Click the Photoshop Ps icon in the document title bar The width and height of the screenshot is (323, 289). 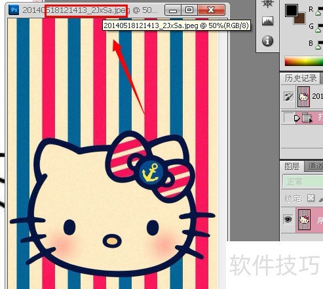[x=14, y=10]
